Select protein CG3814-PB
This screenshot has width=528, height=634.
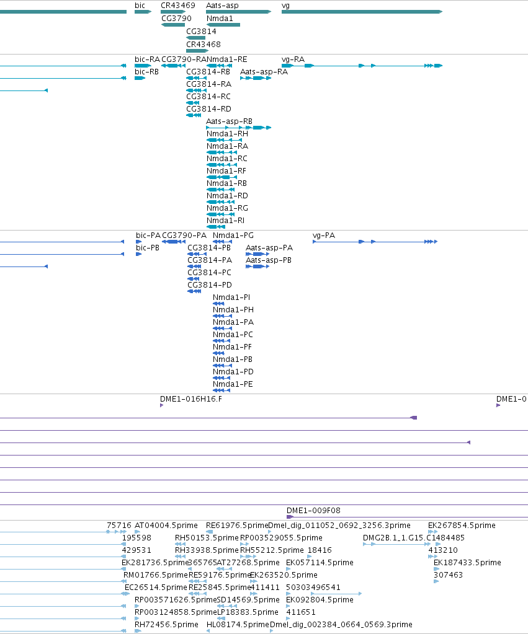(x=197, y=254)
